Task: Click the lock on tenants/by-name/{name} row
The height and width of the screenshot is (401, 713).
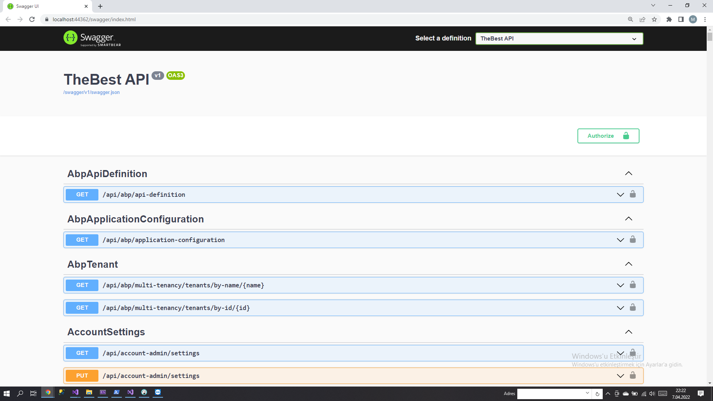Action: [633, 285]
